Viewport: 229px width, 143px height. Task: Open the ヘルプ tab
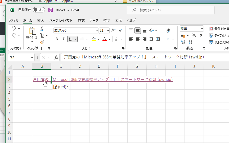131,20
